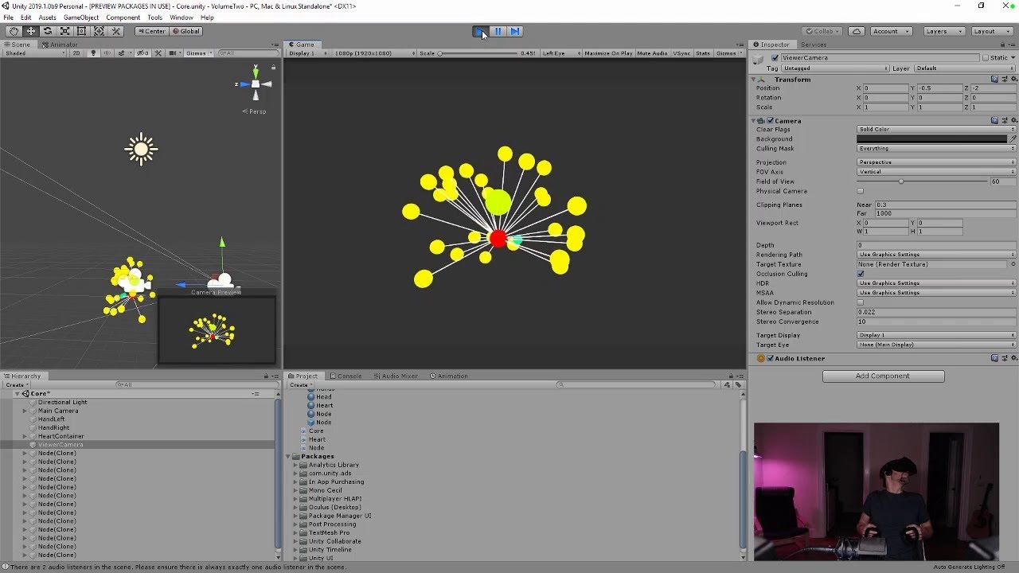Click the Step frame button
This screenshot has width=1019, height=573.
(515, 31)
